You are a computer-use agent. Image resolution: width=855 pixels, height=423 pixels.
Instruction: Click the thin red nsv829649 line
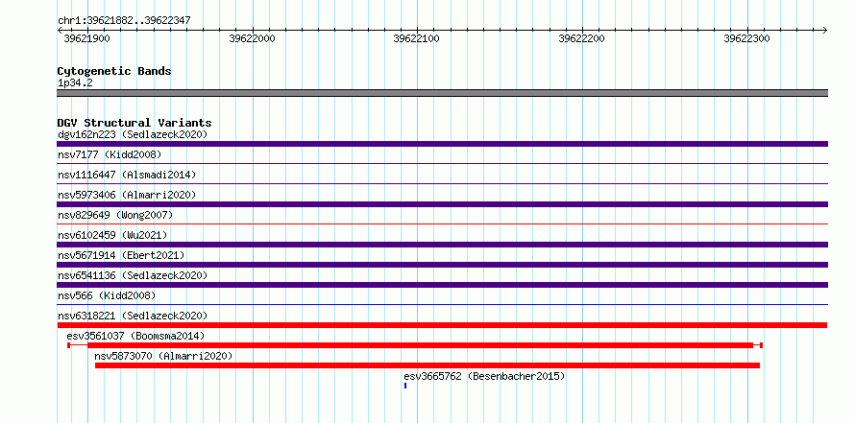click(x=442, y=223)
